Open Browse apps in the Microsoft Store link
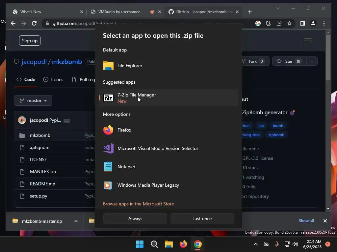The width and height of the screenshot is (337, 252). tap(139, 204)
